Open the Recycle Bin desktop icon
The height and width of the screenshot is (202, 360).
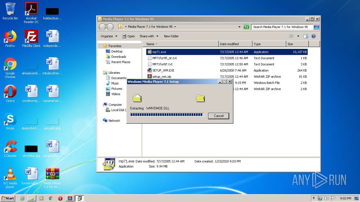(10, 11)
